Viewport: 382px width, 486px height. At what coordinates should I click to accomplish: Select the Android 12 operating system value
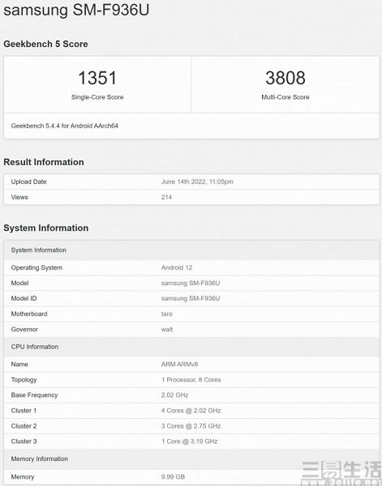(177, 267)
